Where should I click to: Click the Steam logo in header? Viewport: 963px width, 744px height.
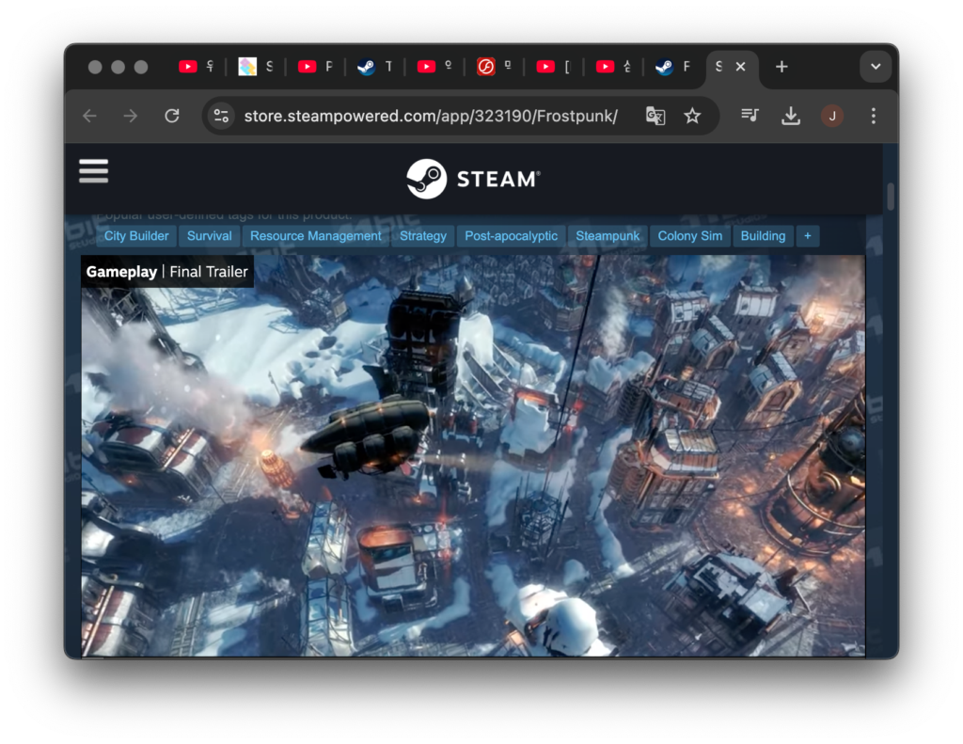(473, 179)
